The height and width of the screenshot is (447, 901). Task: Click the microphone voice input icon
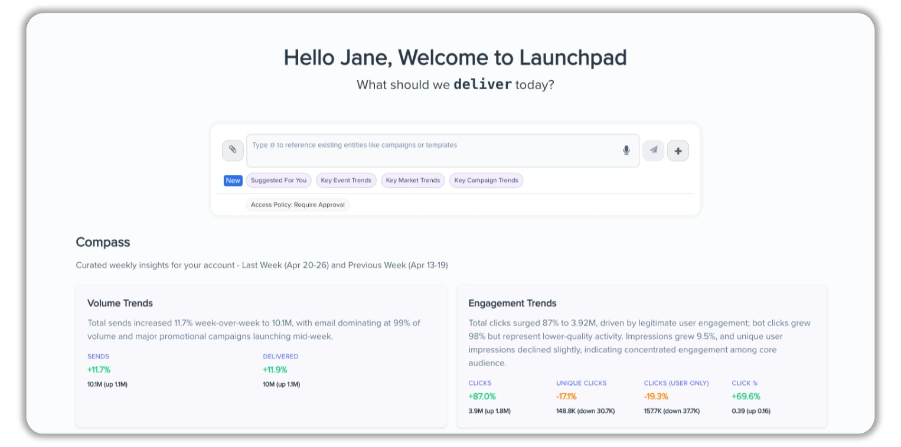coord(626,151)
